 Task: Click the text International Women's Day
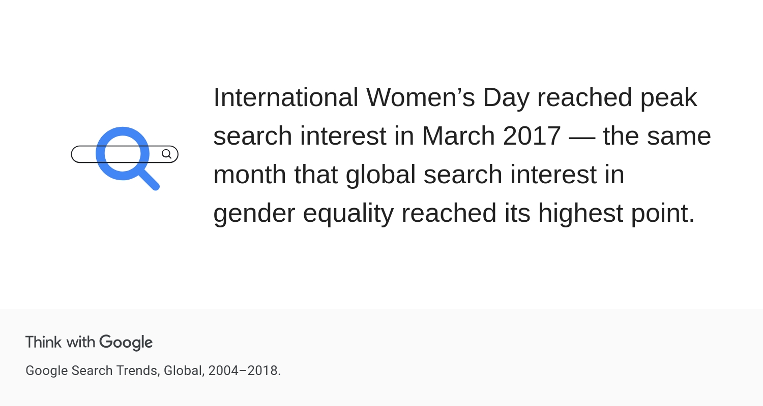click(x=371, y=97)
